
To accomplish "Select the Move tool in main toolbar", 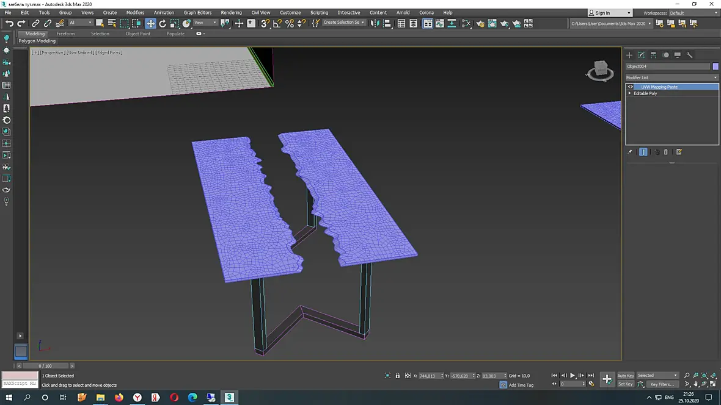I will point(150,23).
